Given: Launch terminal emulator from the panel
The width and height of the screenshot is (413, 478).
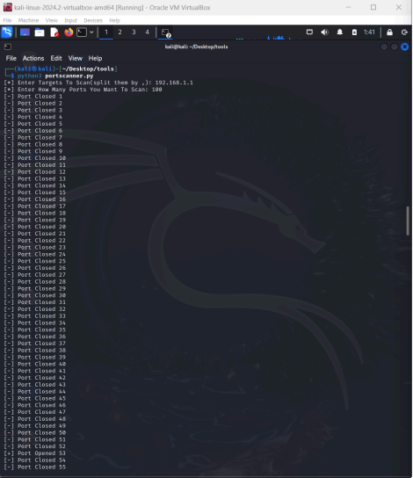Looking at the screenshot, I should [82, 33].
